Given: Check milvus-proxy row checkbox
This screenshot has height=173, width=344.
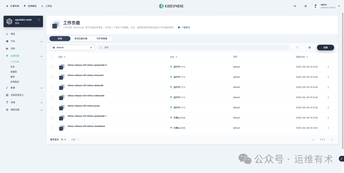Looking at the screenshot, I should pos(53,108).
